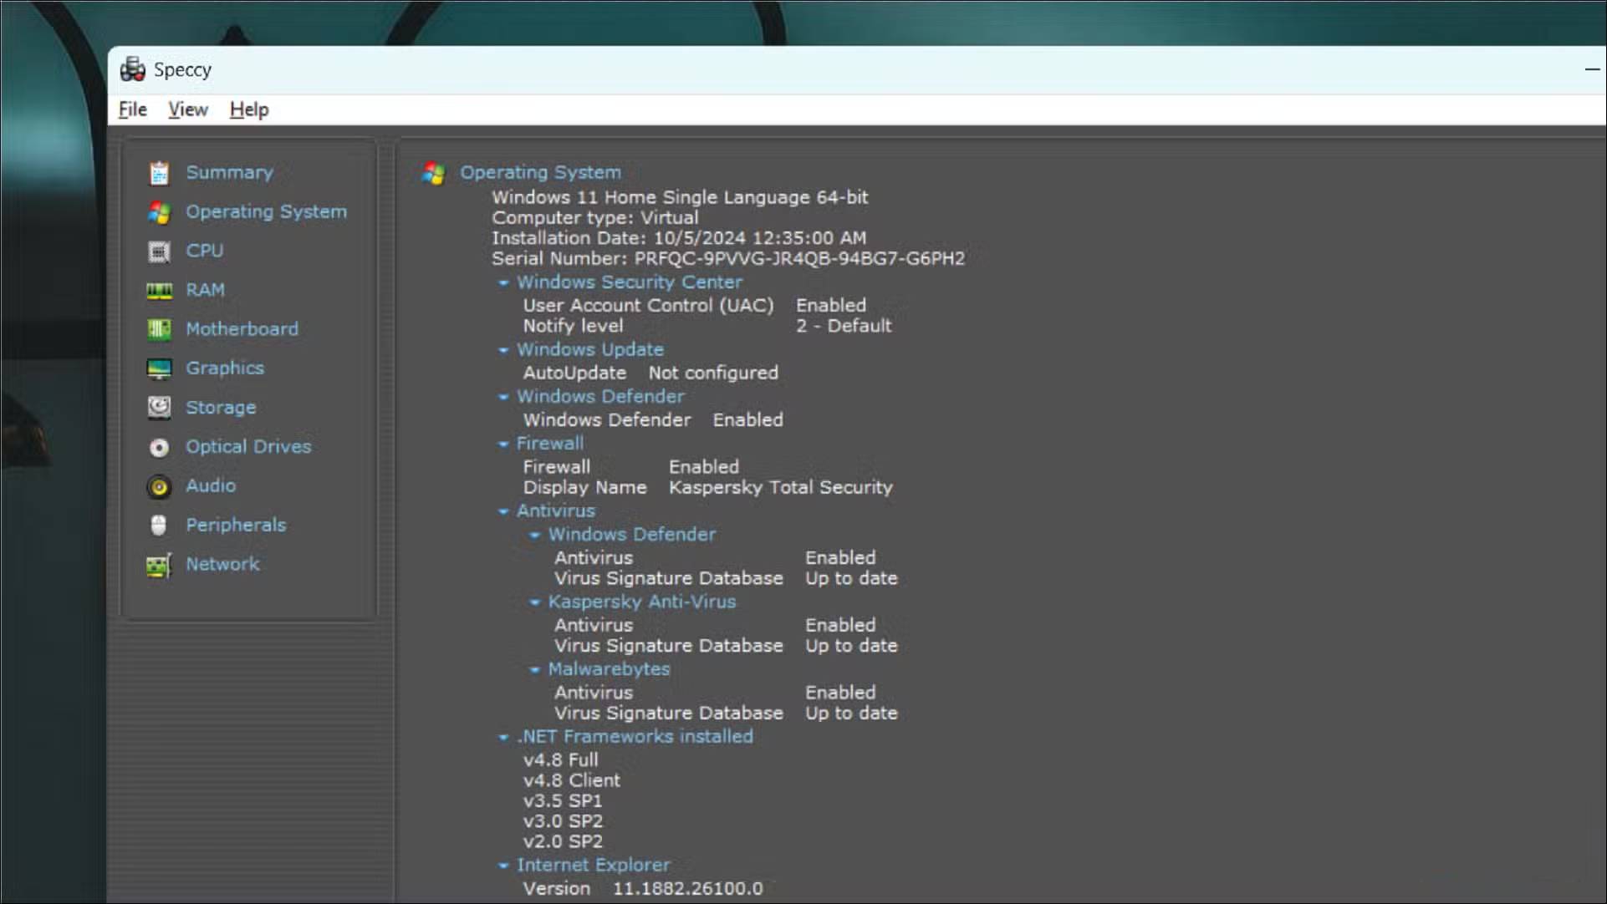The width and height of the screenshot is (1607, 904).
Task: Open the Help menu
Action: (249, 109)
